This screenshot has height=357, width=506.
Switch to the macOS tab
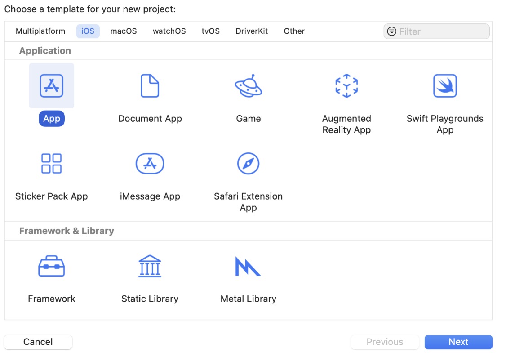[124, 31]
